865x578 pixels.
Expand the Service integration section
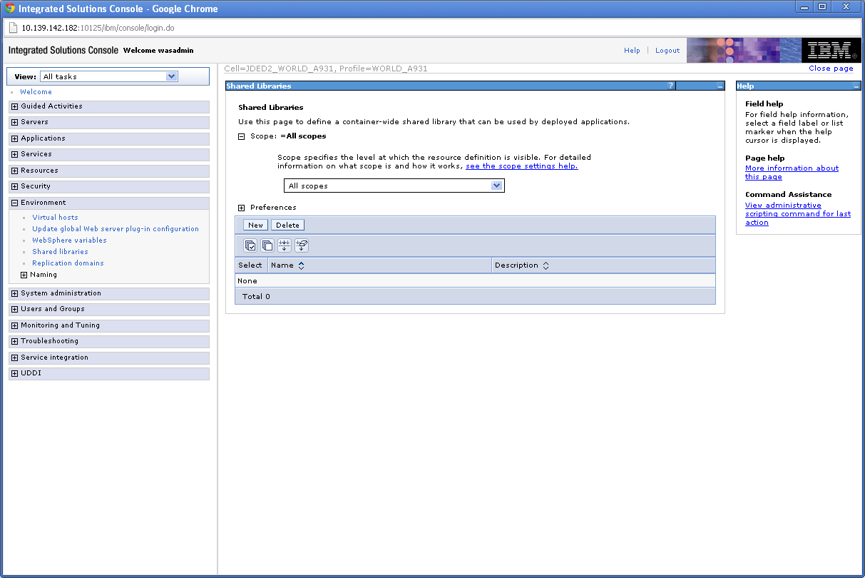click(14, 358)
